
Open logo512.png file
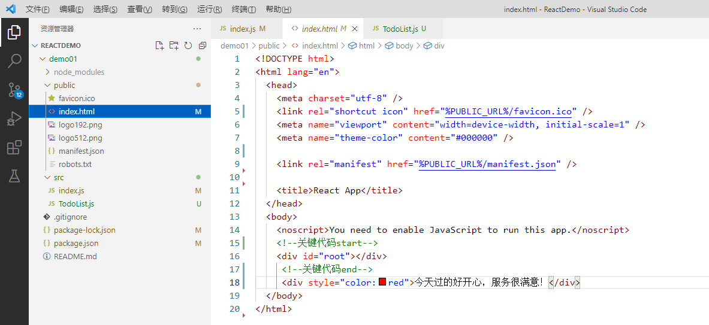tap(120, 138)
